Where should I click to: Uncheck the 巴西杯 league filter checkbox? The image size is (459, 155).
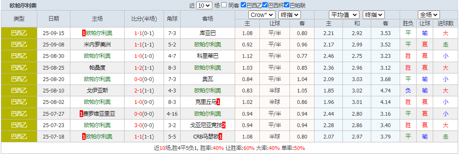(265, 5)
